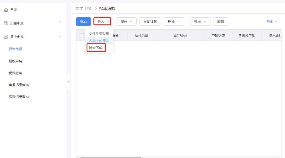Click the blue 添加 button
The width and height of the screenshot is (285, 158).
pos(83,22)
